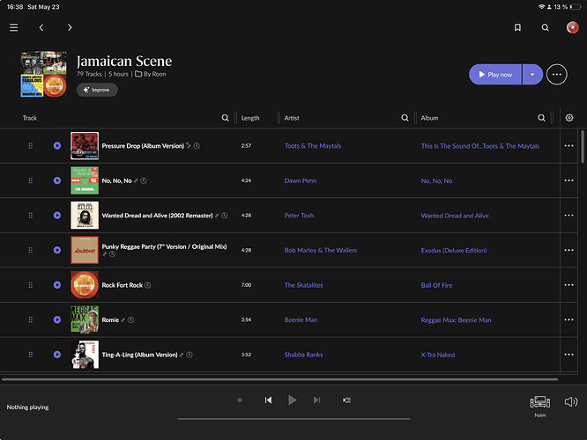Sort by the Track column header
The height and width of the screenshot is (440, 587).
pos(30,118)
